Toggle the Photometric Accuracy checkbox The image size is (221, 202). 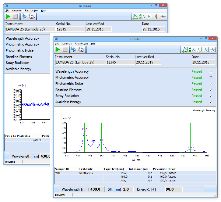click(x=211, y=77)
